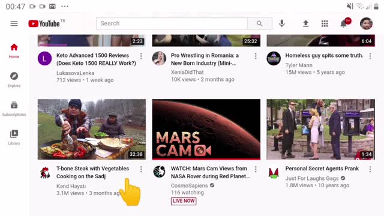Open options menu for Pro Wrestling in Romania video

[x=256, y=56]
